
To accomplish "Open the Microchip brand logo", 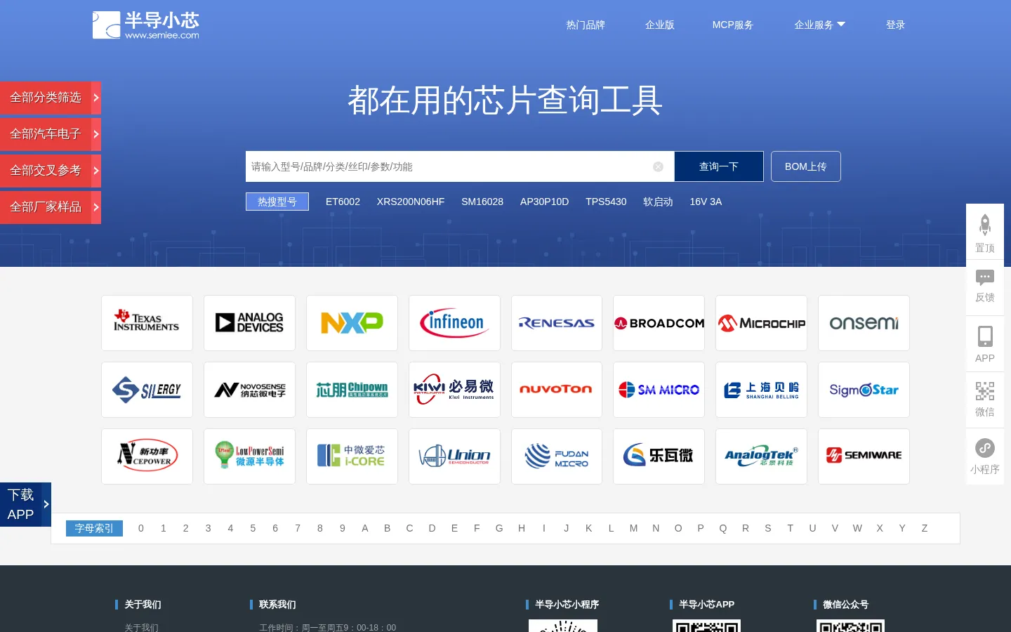I will tap(761, 323).
